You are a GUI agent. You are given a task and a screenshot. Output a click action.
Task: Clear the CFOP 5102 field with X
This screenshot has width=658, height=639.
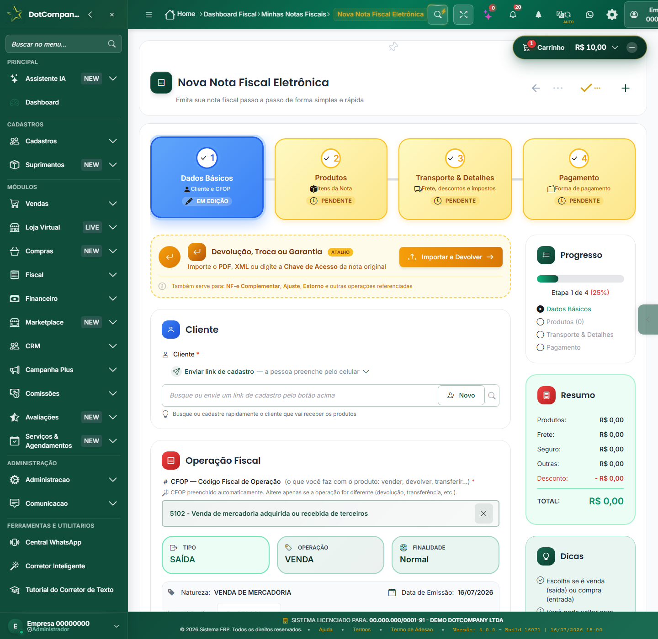(483, 513)
